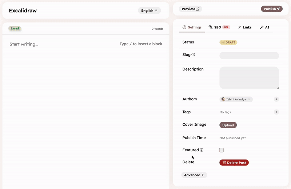Click the plus icon to add tags
This screenshot has width=291, height=189.
coord(276,112)
